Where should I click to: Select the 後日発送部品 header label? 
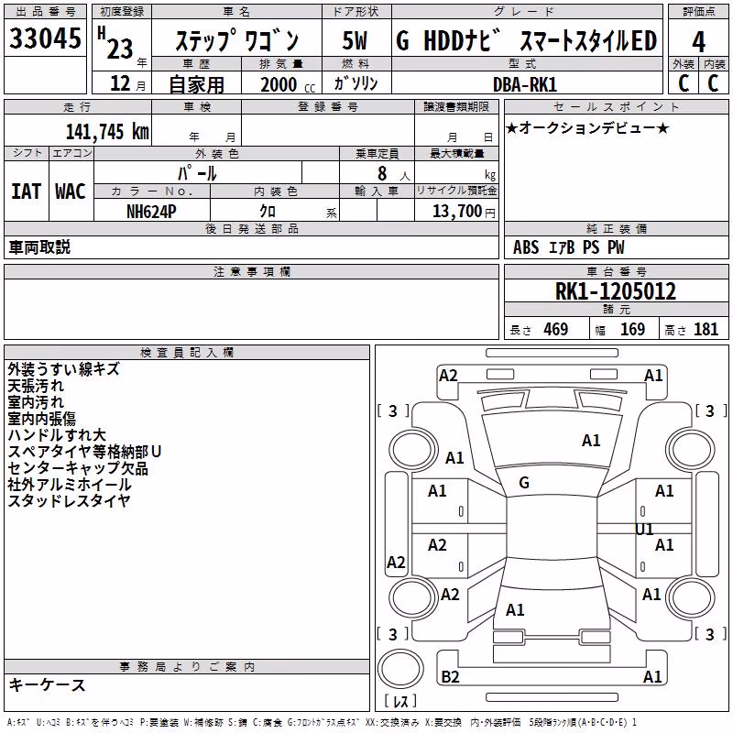251,228
